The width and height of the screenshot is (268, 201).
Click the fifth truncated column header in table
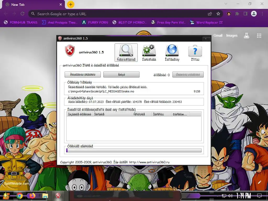180,114
